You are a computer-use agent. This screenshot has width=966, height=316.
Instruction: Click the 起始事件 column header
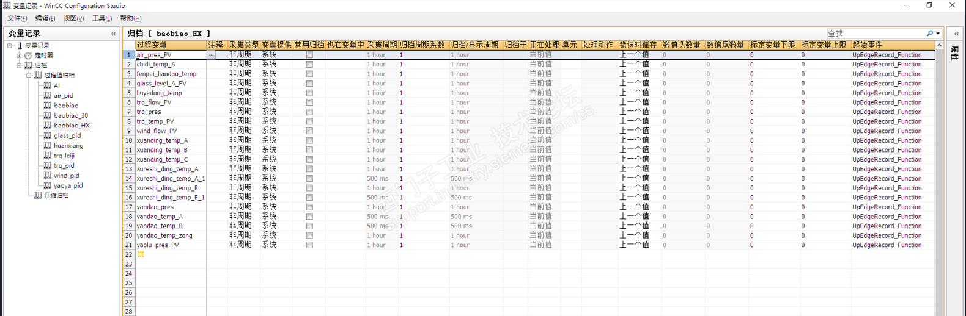click(x=893, y=45)
